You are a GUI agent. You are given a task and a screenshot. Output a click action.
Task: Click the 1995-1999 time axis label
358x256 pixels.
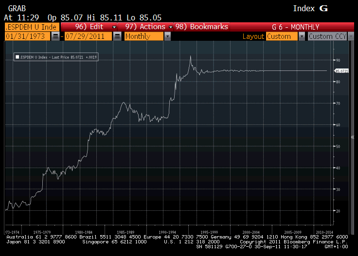click(x=209, y=232)
